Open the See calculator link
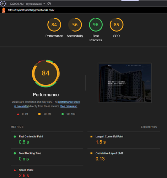 (69, 106)
